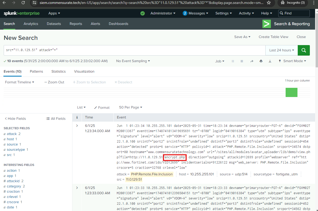This screenshot has width=318, height=211.
Task: Hide the fields sidebar
Action: point(15,119)
